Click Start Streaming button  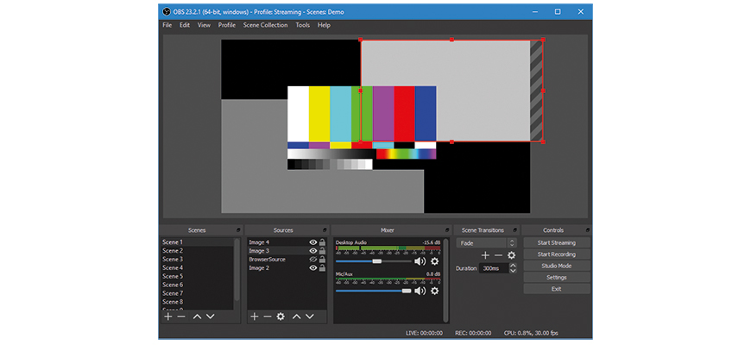[556, 243]
